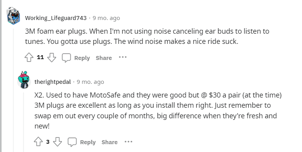Open therightpedal's avatar
The width and height of the screenshot is (302, 152).
tap(24, 80)
